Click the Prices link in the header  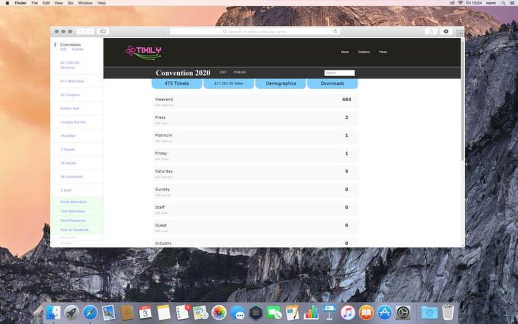click(x=383, y=52)
